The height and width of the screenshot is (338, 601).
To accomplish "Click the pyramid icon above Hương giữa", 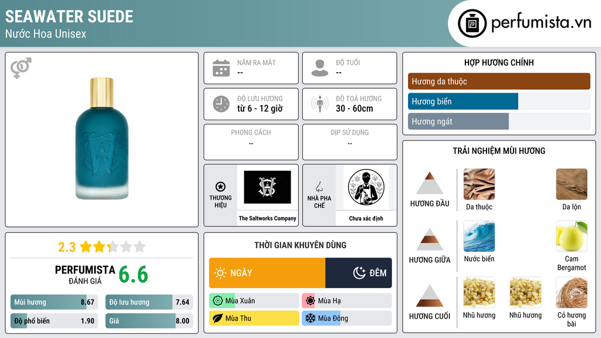I will [x=430, y=239].
